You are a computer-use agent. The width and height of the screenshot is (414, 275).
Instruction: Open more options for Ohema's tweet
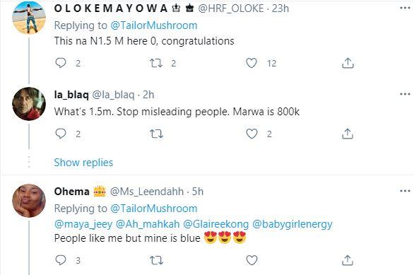[x=405, y=191]
